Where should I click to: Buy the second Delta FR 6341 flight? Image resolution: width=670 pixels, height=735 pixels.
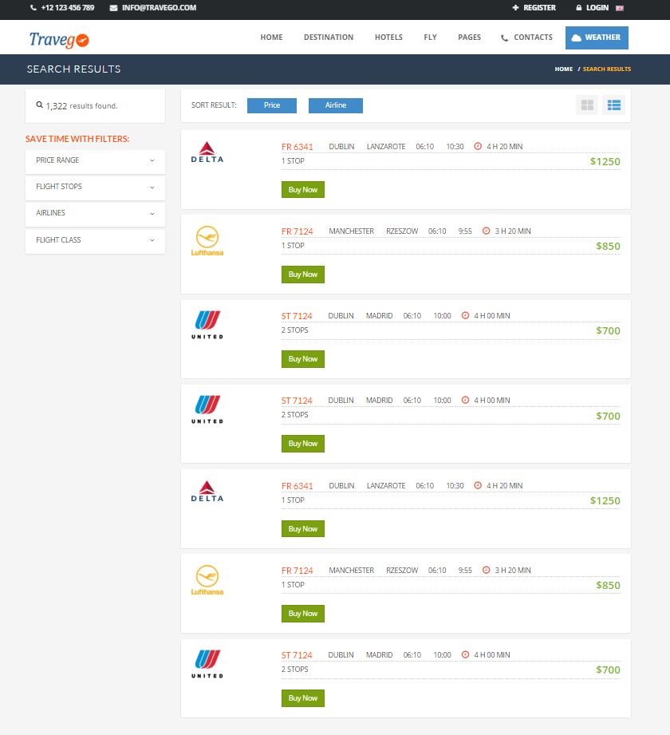pyautogui.click(x=302, y=529)
